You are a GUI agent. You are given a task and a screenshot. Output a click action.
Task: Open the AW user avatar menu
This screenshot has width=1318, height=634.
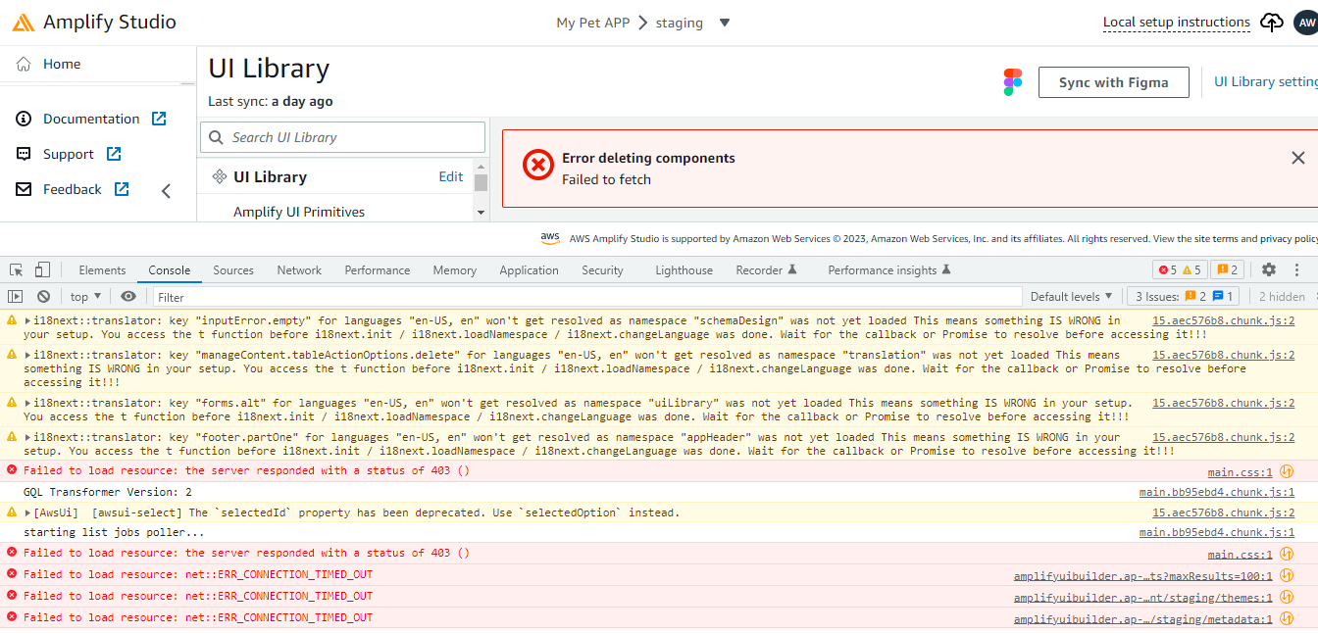(x=1306, y=23)
